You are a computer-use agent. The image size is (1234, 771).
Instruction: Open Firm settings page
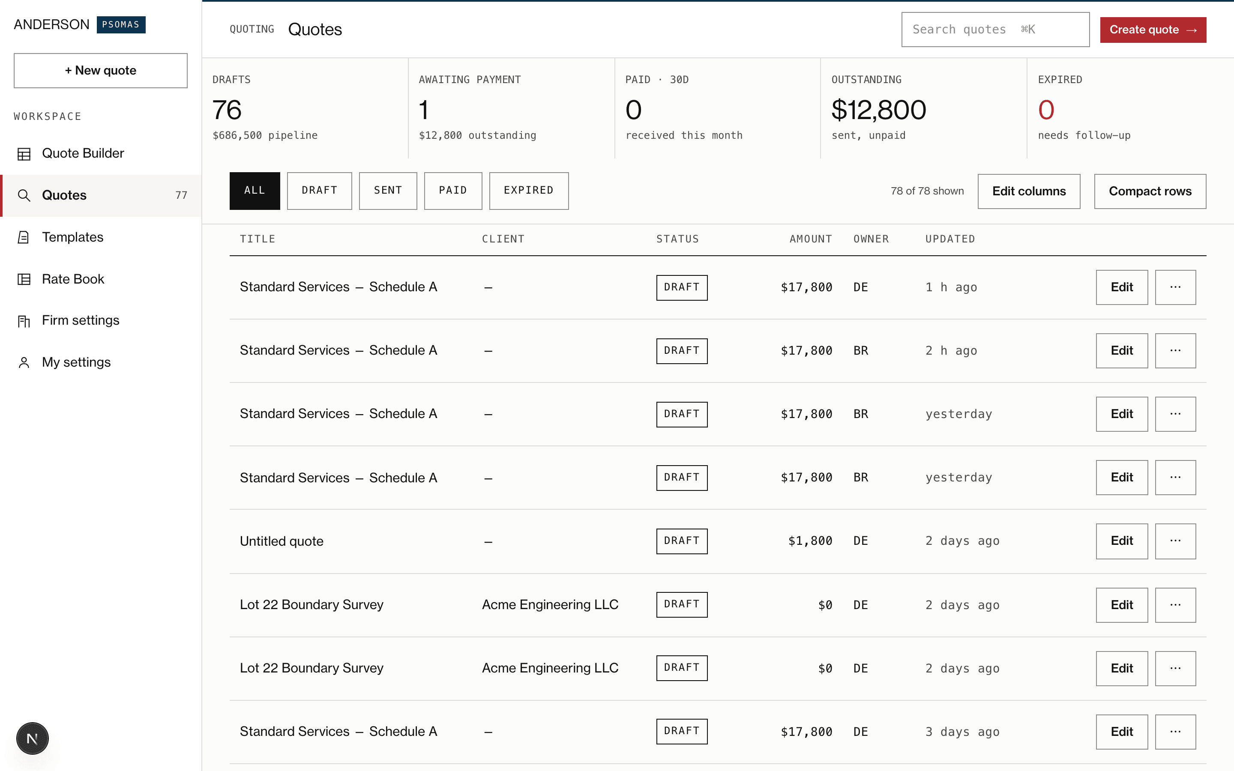point(100,321)
